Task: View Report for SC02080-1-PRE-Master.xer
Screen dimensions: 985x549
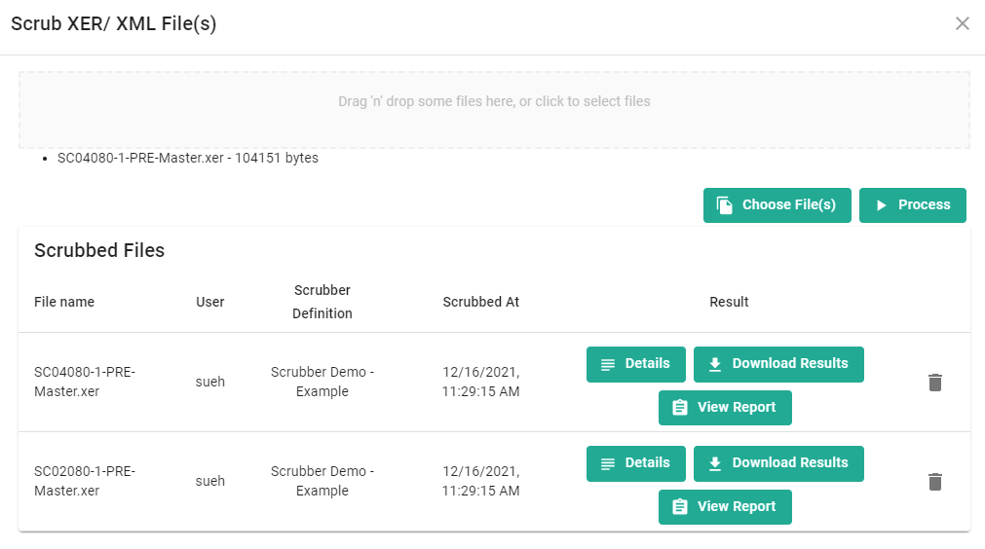Action: [725, 507]
